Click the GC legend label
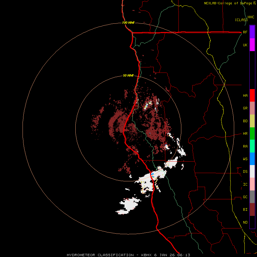The width and height of the screenshot is (257, 257). click(x=245, y=197)
